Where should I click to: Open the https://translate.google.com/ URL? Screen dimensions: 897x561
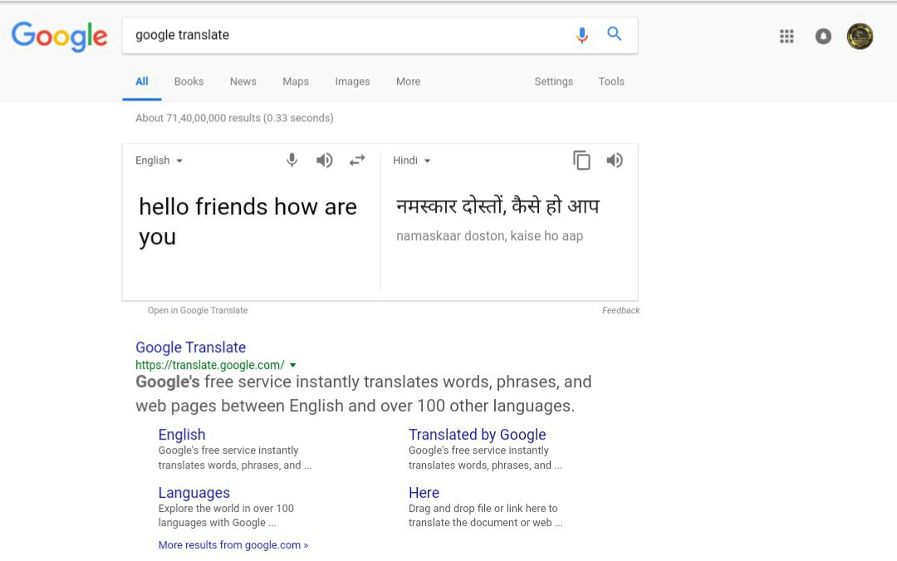(x=210, y=365)
